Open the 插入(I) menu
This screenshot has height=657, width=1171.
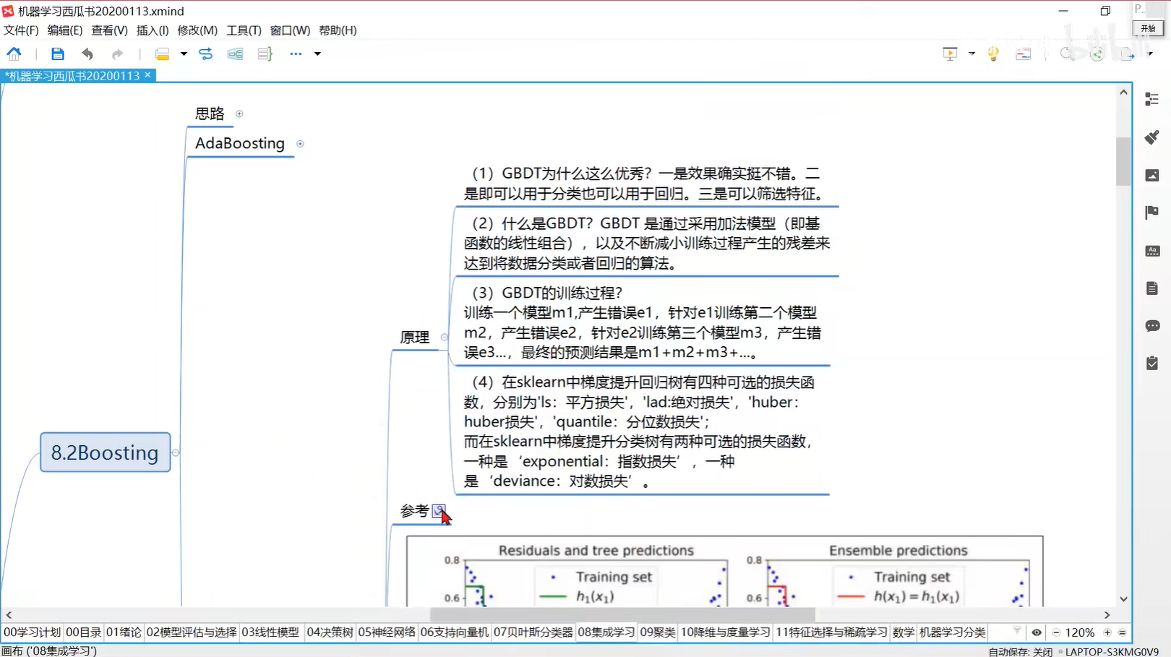[153, 30]
